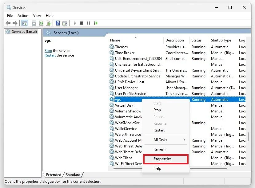Sort services by the Name column header
The width and height of the screenshot is (255, 188).
click(x=115, y=40)
